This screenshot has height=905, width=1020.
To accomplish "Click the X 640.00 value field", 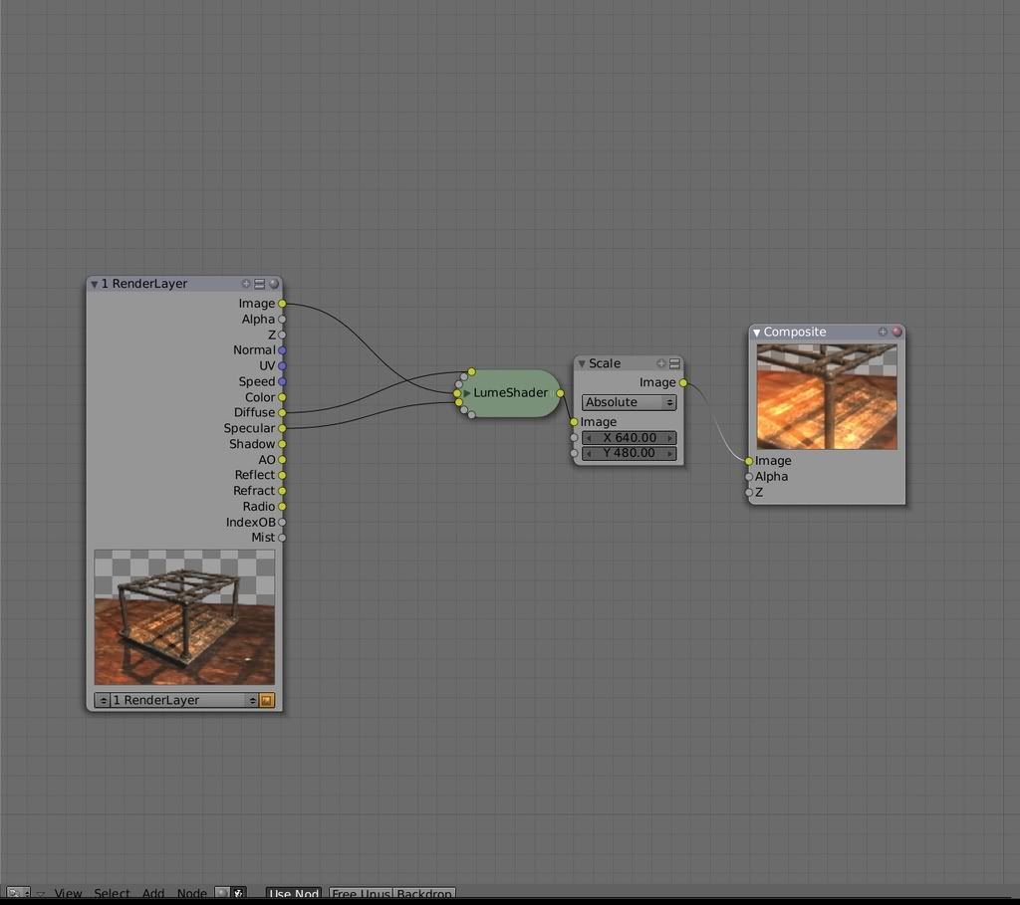I will click(629, 437).
